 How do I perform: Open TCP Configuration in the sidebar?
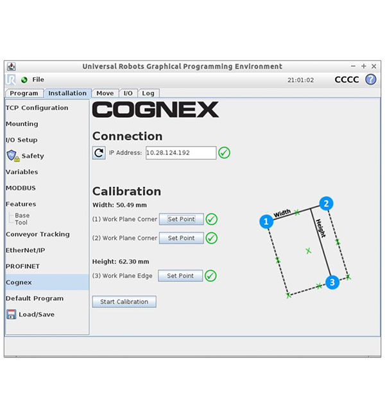37,107
